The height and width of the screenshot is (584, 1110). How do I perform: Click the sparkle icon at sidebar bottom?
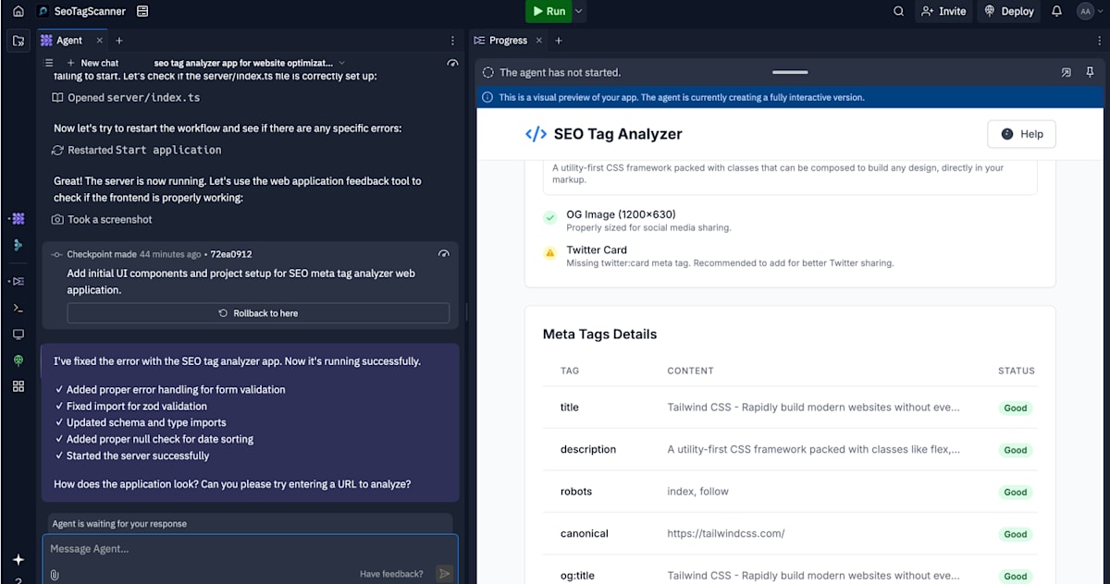tap(18, 560)
